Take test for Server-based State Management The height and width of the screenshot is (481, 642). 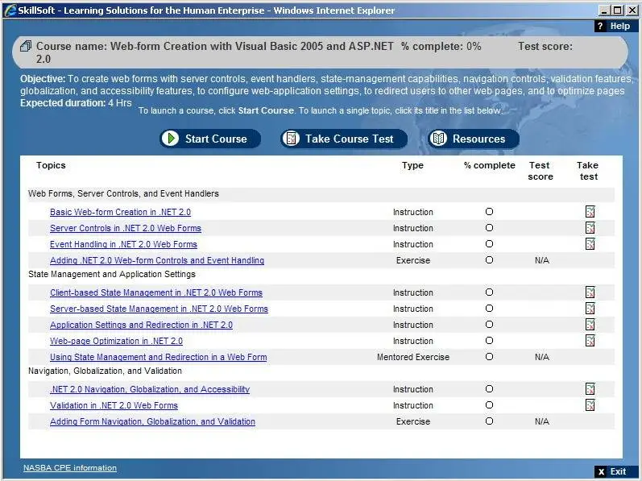[x=590, y=309]
